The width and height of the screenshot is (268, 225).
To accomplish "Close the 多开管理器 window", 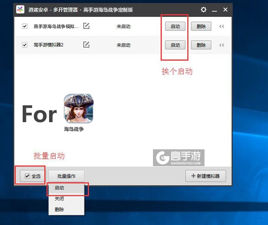I will (x=225, y=9).
